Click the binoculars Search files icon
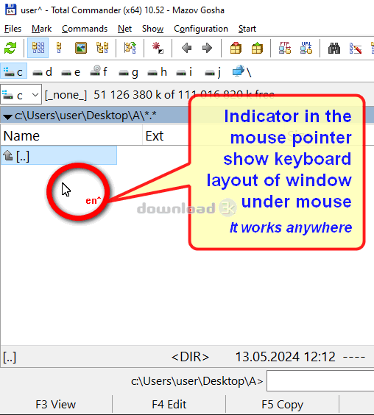Screen dimensions: 374x415 click(x=334, y=48)
